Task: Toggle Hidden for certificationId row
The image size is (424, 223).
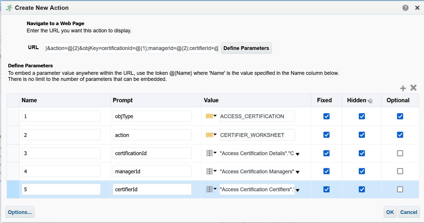Action: tap(362, 153)
